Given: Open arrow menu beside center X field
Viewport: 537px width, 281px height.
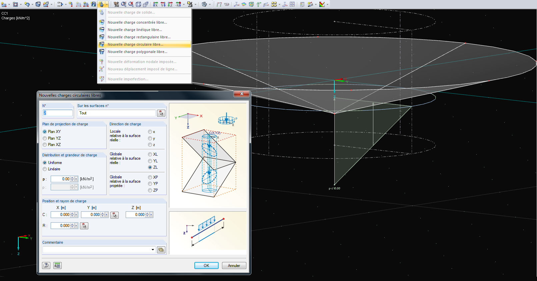Looking at the screenshot, I should pos(76,215).
